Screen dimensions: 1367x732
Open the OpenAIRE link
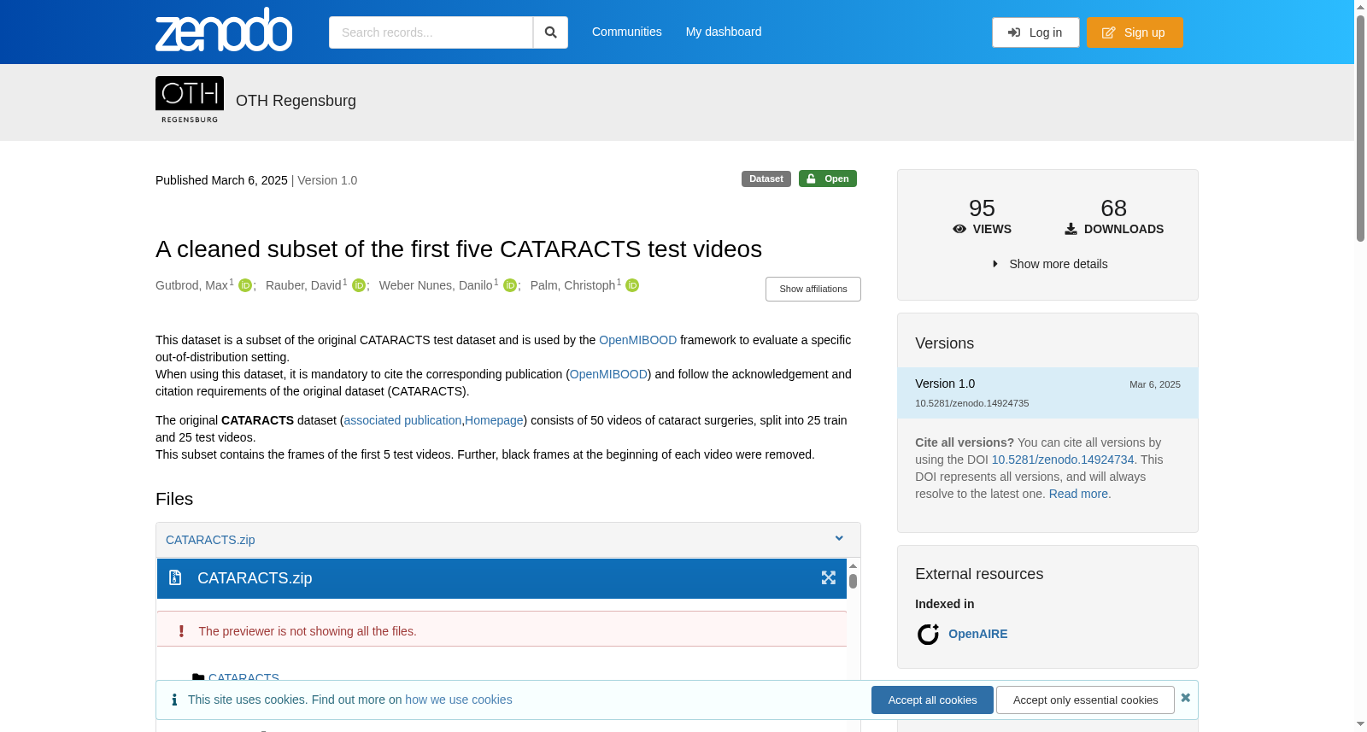point(978,634)
